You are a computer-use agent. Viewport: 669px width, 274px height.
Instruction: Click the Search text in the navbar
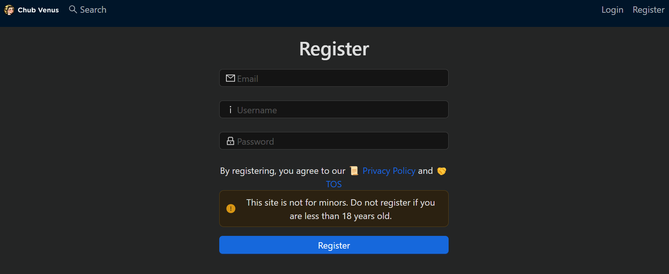(x=93, y=10)
